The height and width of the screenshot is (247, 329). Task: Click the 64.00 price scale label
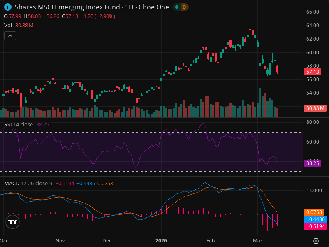(x=313, y=25)
